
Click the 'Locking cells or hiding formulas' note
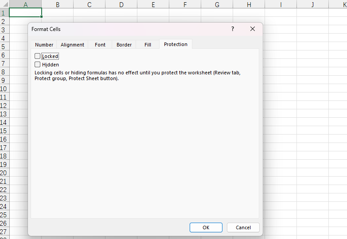tap(137, 76)
